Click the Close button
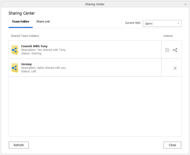This screenshot has height=155, width=190. 172,145
